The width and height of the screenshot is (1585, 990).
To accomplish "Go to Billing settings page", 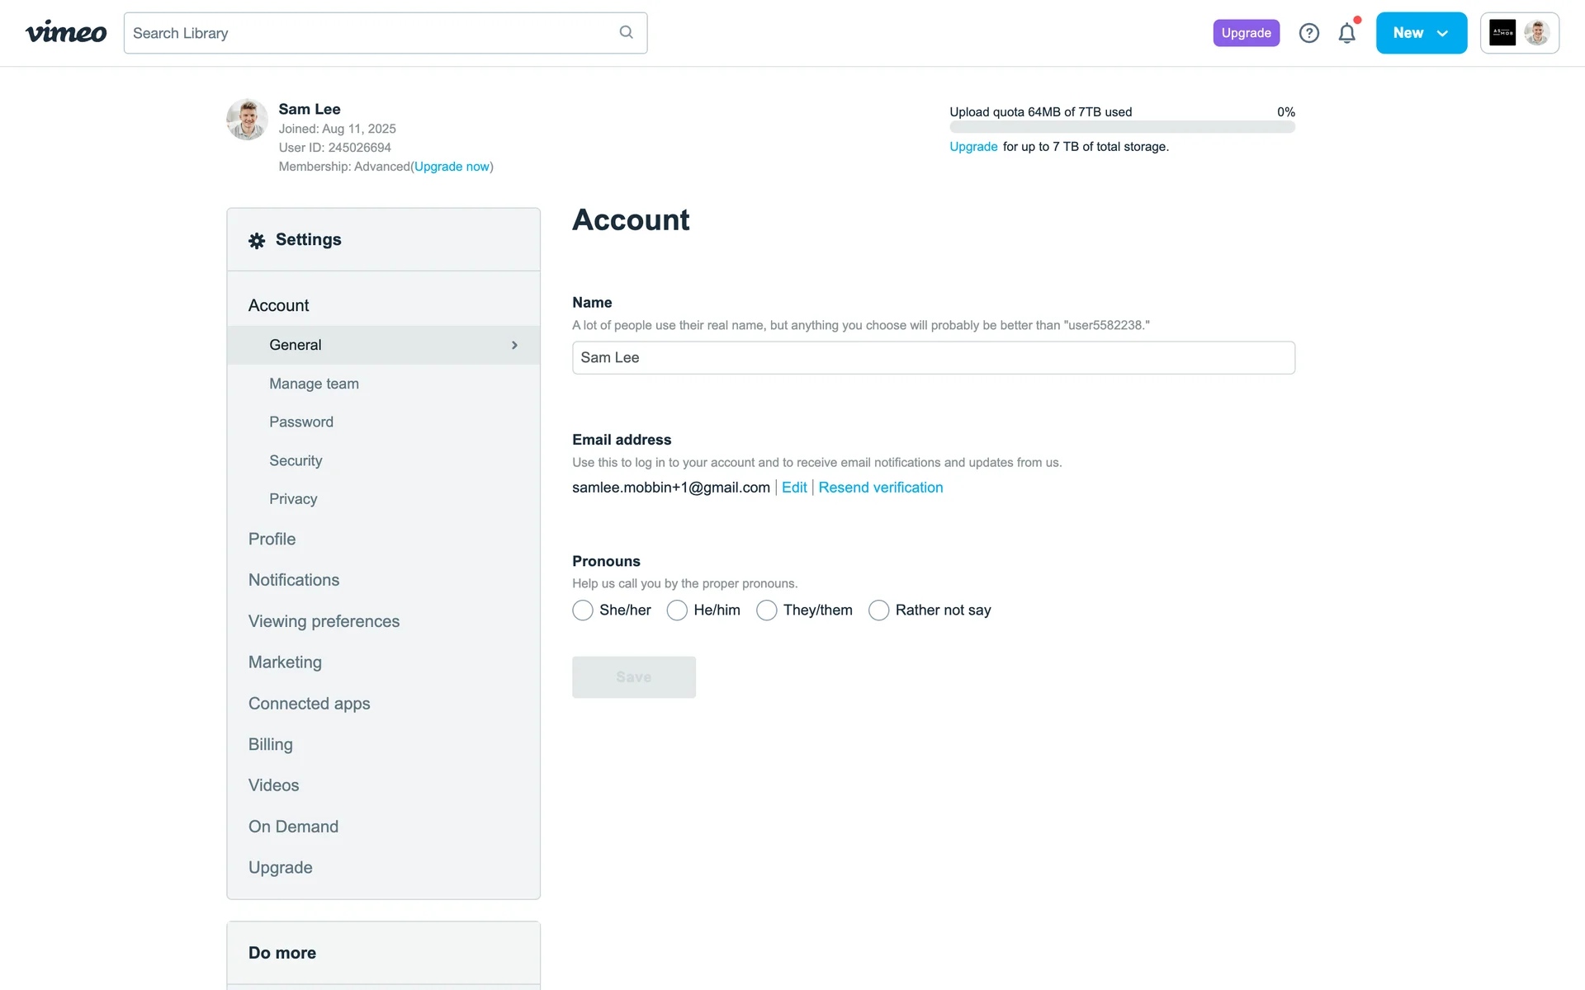I will coord(270,744).
